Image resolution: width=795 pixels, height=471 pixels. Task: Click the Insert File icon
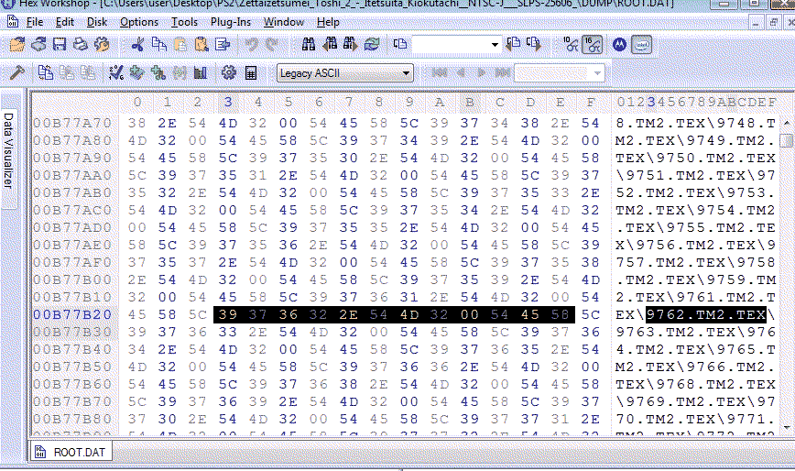(x=223, y=45)
